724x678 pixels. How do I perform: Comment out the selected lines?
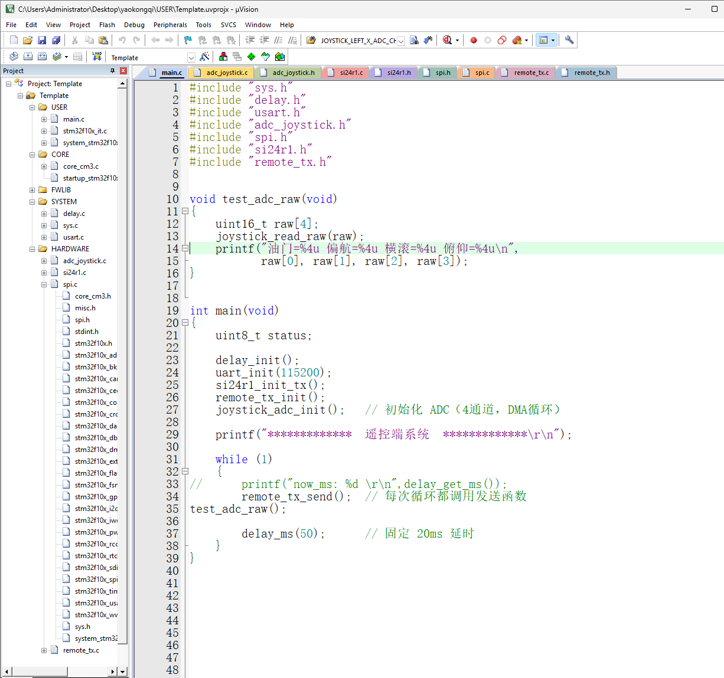click(278, 40)
